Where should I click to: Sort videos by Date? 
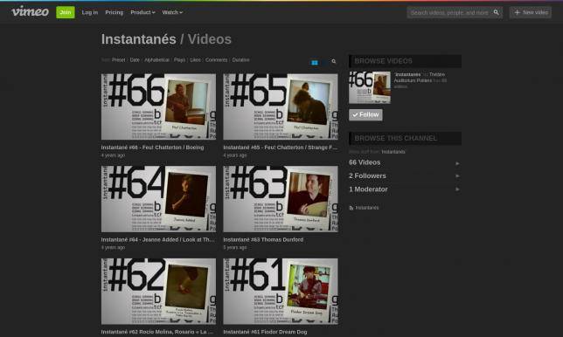pos(135,60)
